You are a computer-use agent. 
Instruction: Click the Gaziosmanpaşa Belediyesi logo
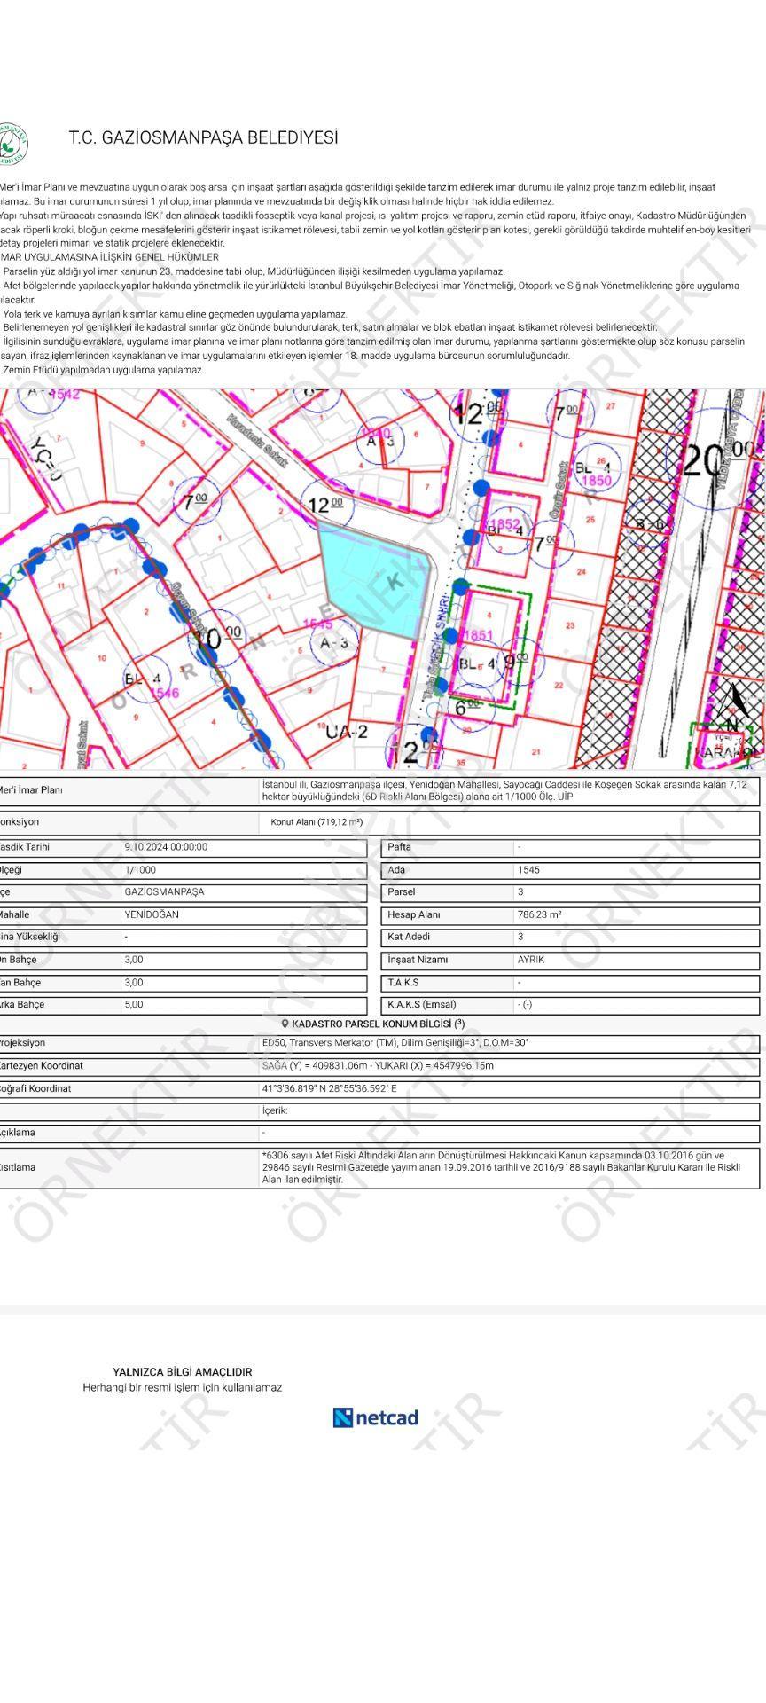pos(12,144)
